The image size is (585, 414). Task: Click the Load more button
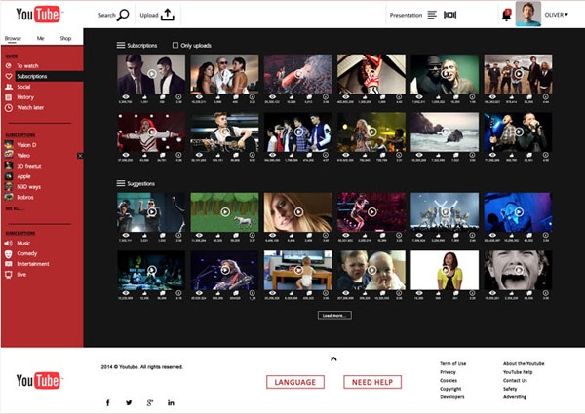[334, 316]
